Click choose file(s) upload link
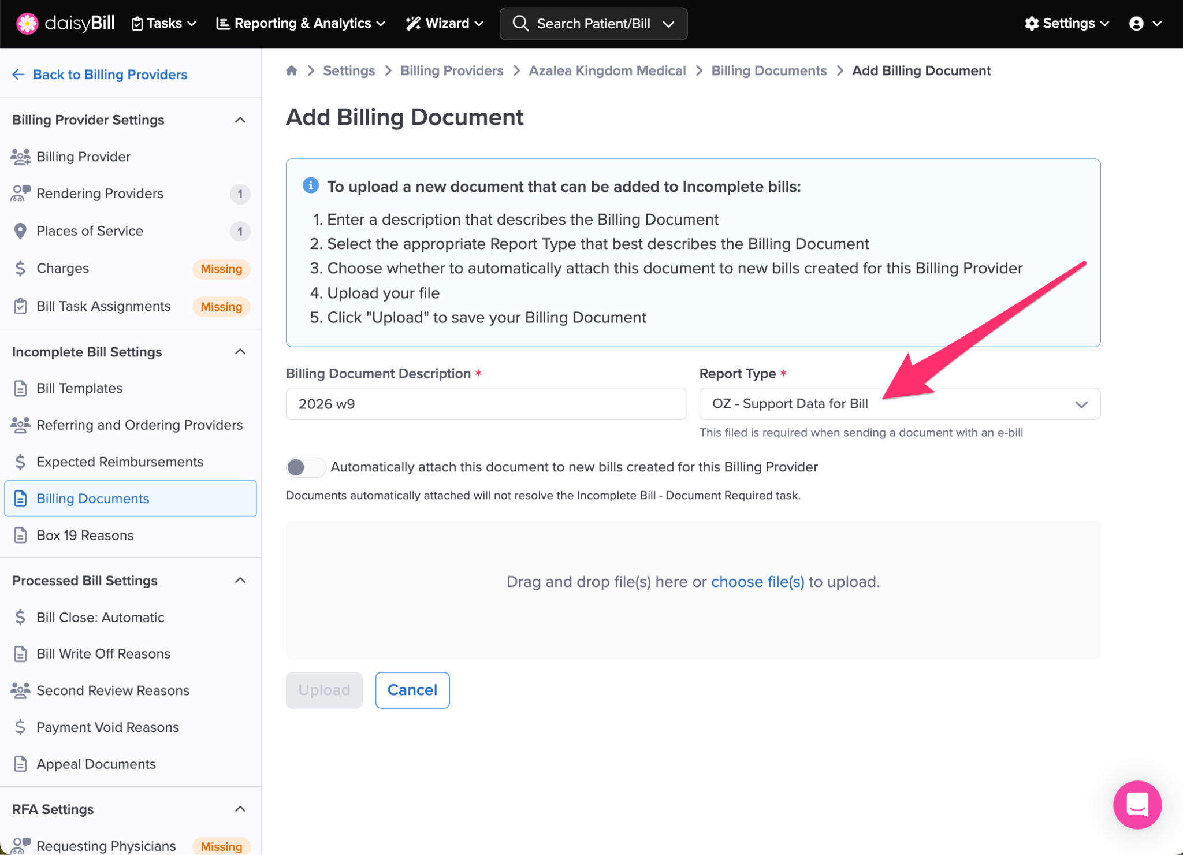1183x855 pixels. pos(757,582)
